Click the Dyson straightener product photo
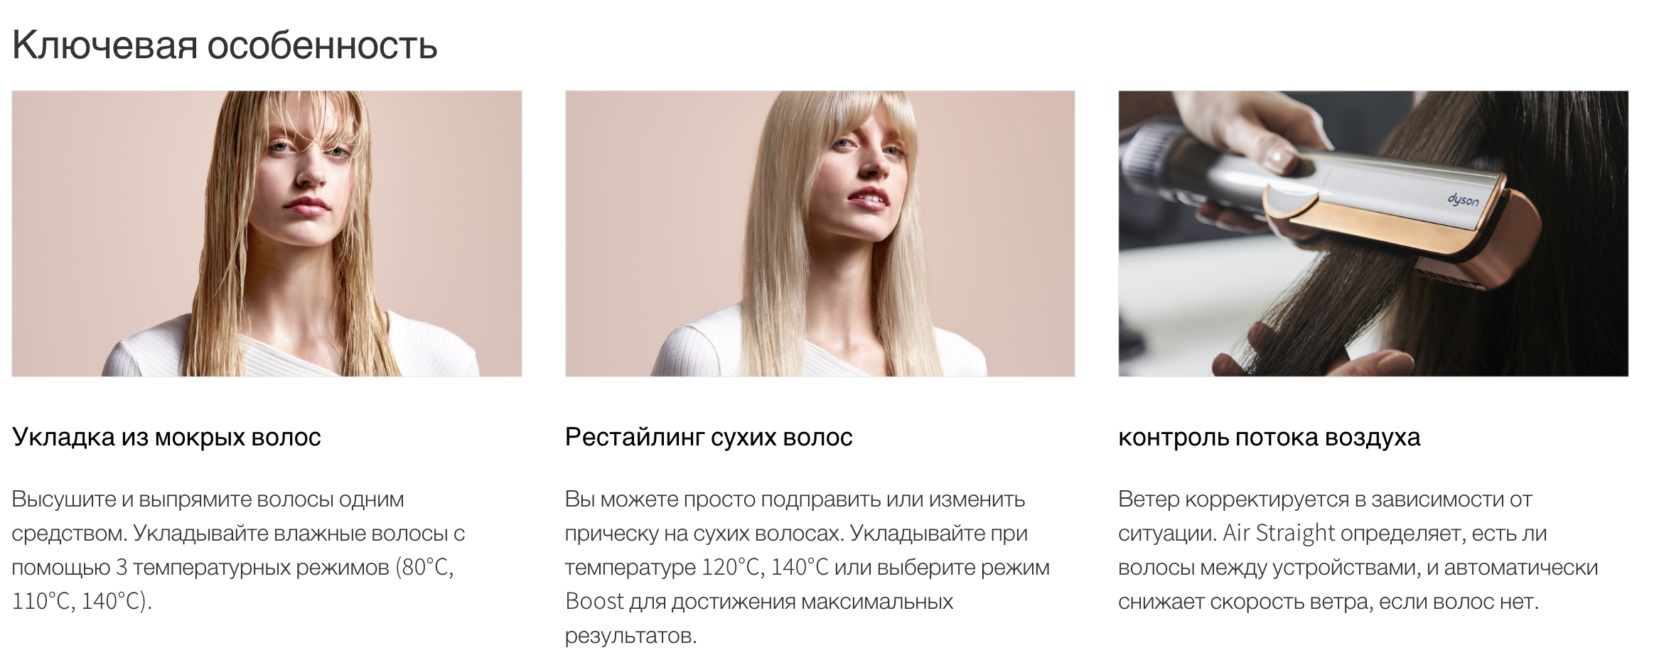This screenshot has height=655, width=1659. tap(1373, 234)
